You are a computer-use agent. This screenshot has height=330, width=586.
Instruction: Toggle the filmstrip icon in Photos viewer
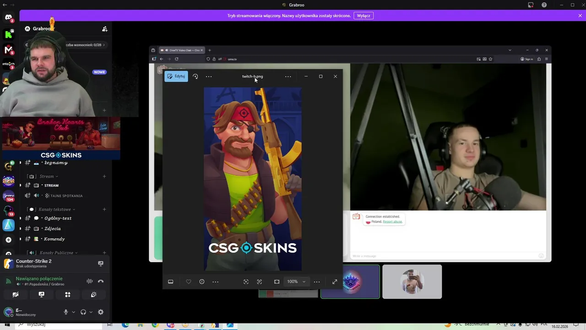coord(170,281)
